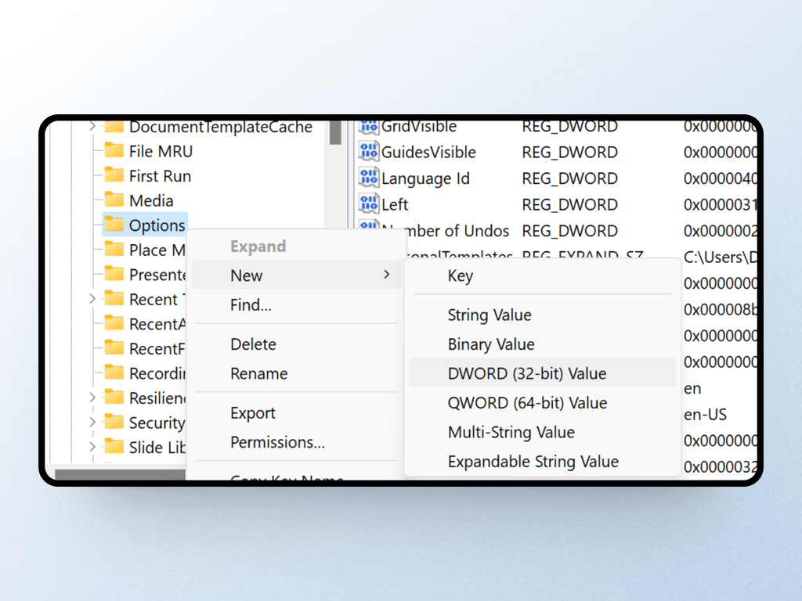Create a DWORD (32-bit) Value
The image size is (802, 601).
pos(525,373)
